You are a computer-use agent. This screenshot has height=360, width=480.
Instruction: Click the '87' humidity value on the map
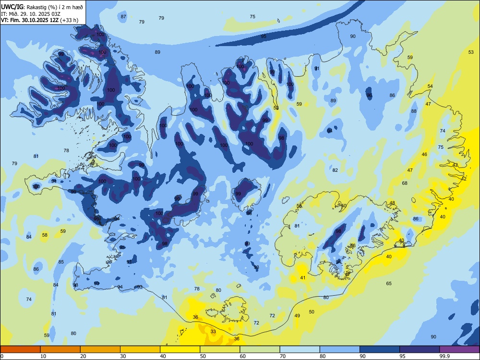tap(123, 16)
